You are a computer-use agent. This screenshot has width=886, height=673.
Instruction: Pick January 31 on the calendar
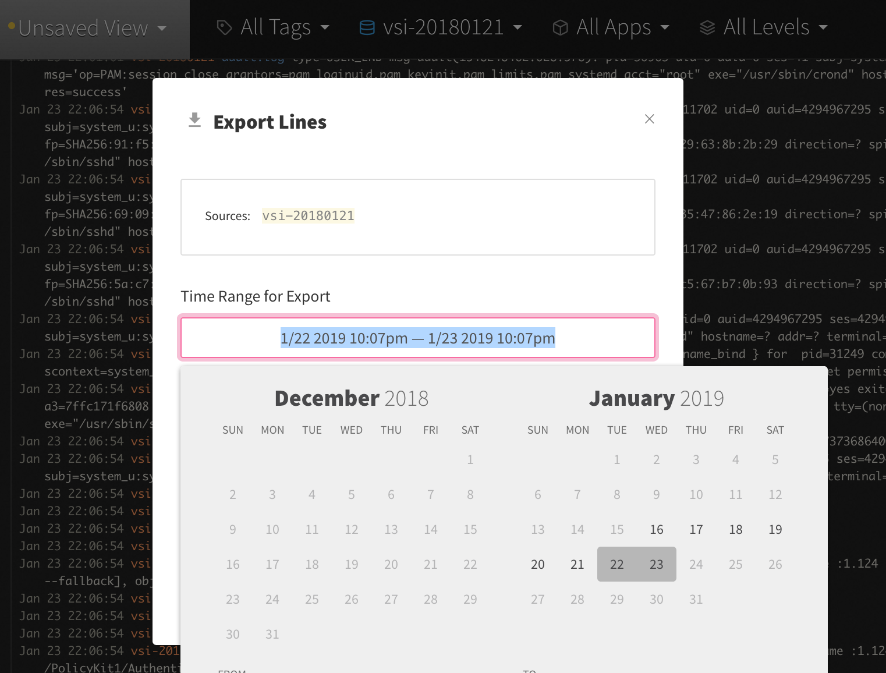[x=696, y=599]
